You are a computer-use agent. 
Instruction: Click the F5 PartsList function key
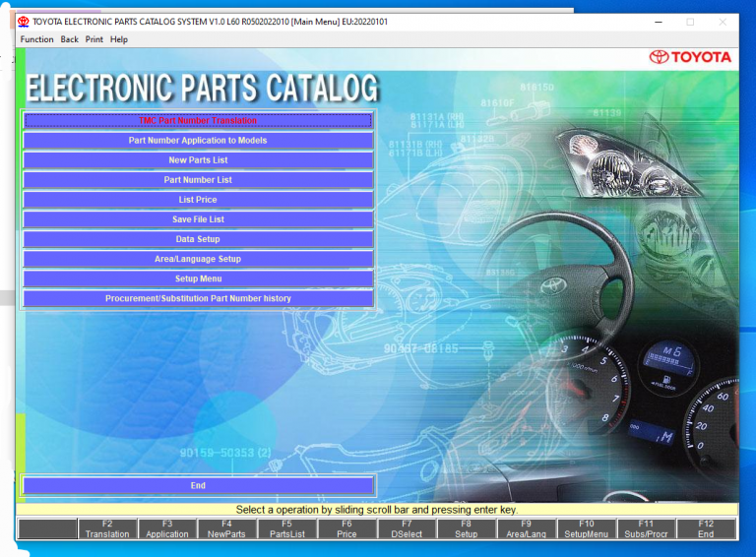coord(287,528)
